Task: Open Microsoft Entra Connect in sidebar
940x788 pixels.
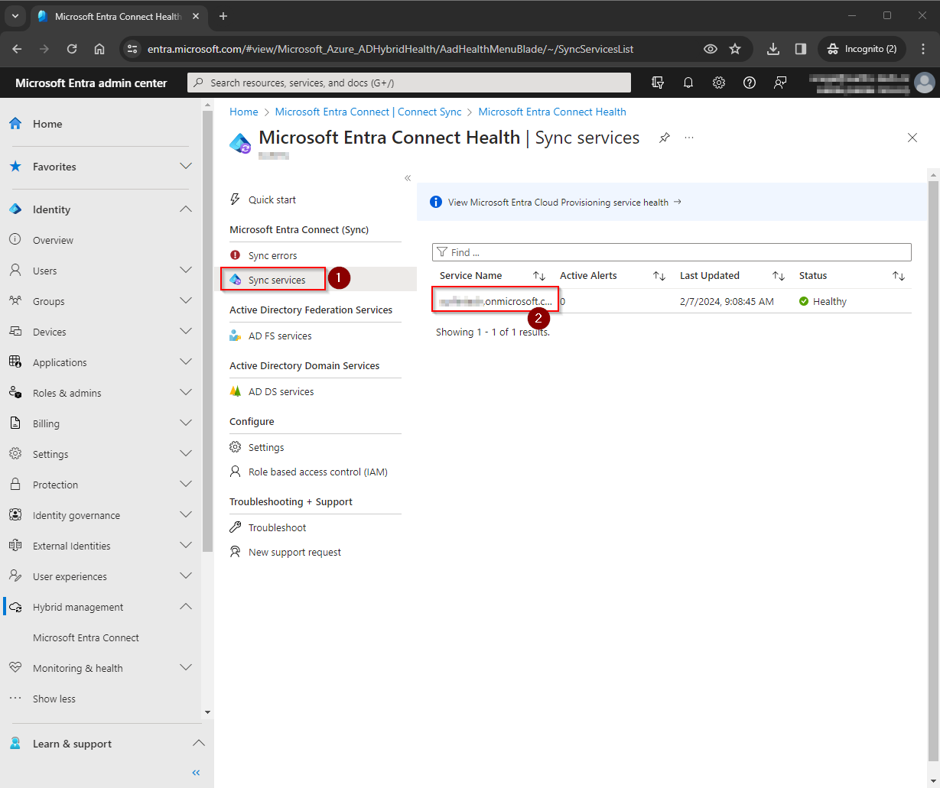Action: coord(86,637)
